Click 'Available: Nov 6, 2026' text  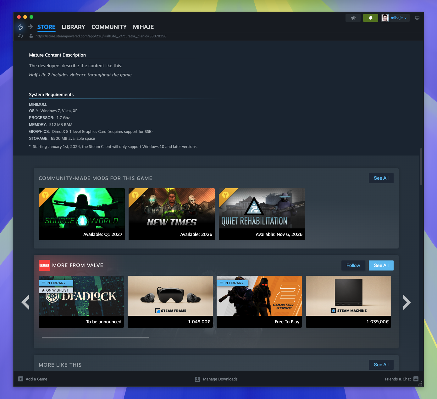pyautogui.click(x=279, y=234)
